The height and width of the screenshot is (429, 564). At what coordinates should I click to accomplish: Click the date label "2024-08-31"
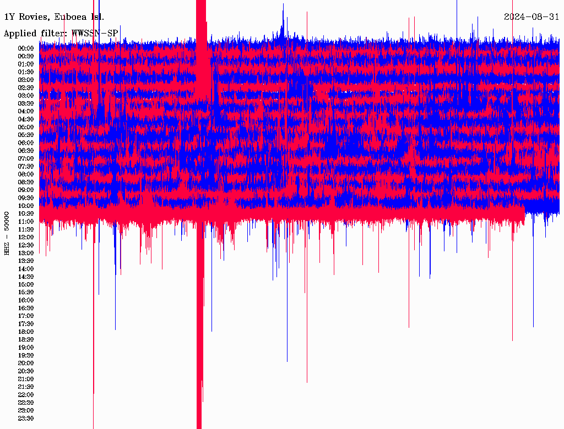[532, 17]
